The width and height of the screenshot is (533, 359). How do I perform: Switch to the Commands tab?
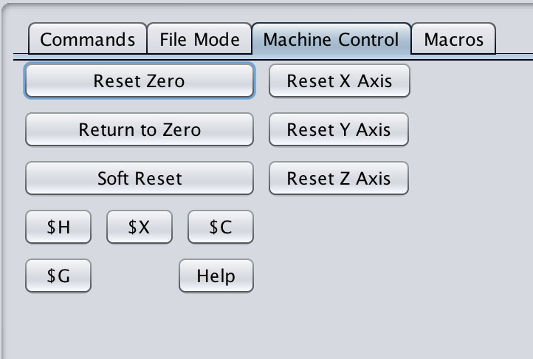[87, 39]
